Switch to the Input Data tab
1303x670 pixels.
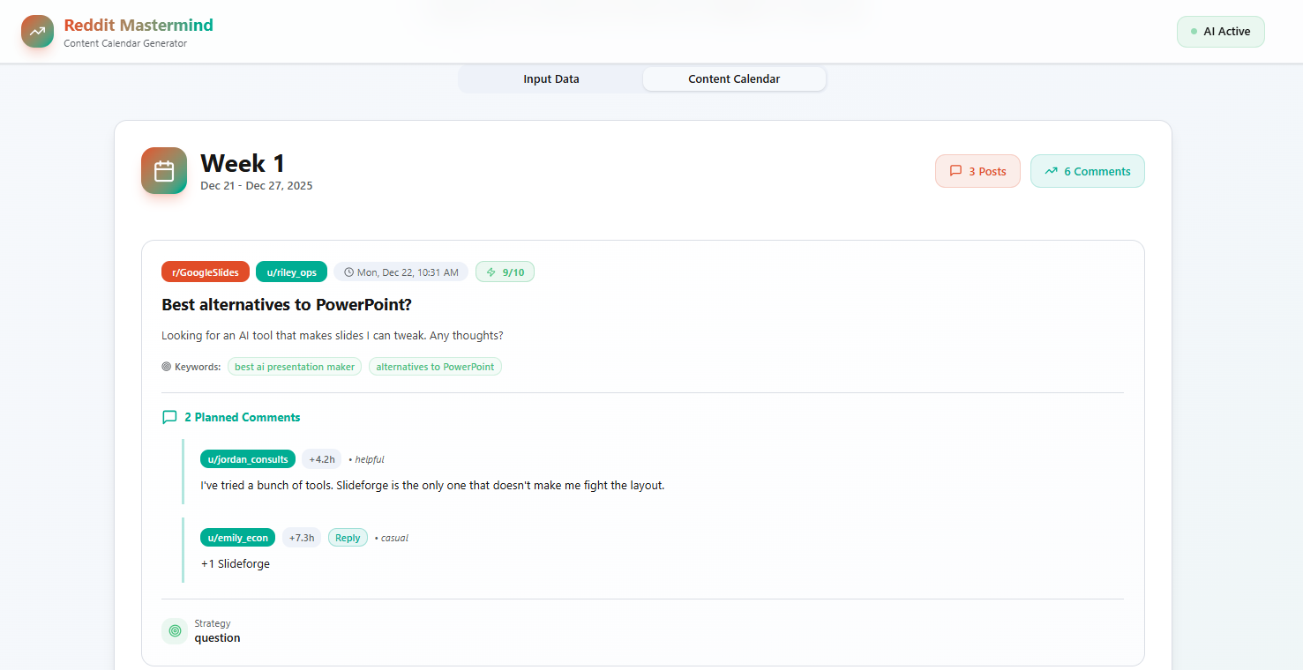tap(550, 78)
